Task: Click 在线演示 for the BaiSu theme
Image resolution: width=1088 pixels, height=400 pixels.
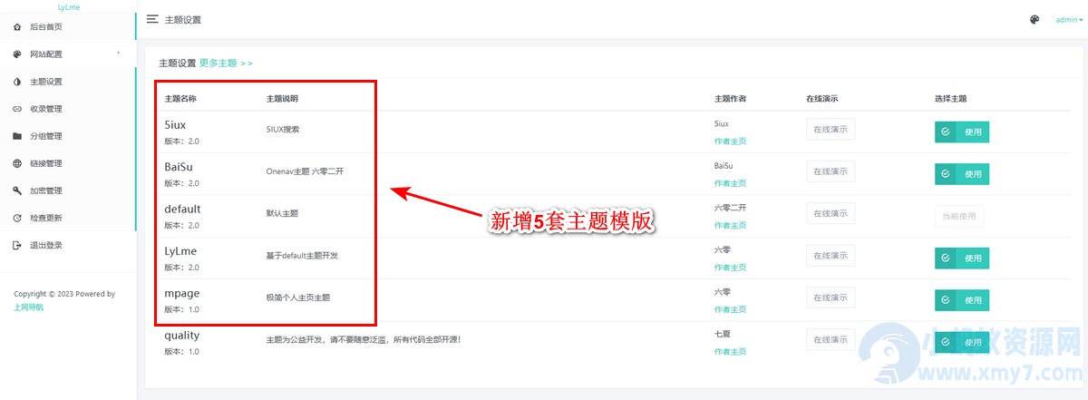Action: click(831, 171)
